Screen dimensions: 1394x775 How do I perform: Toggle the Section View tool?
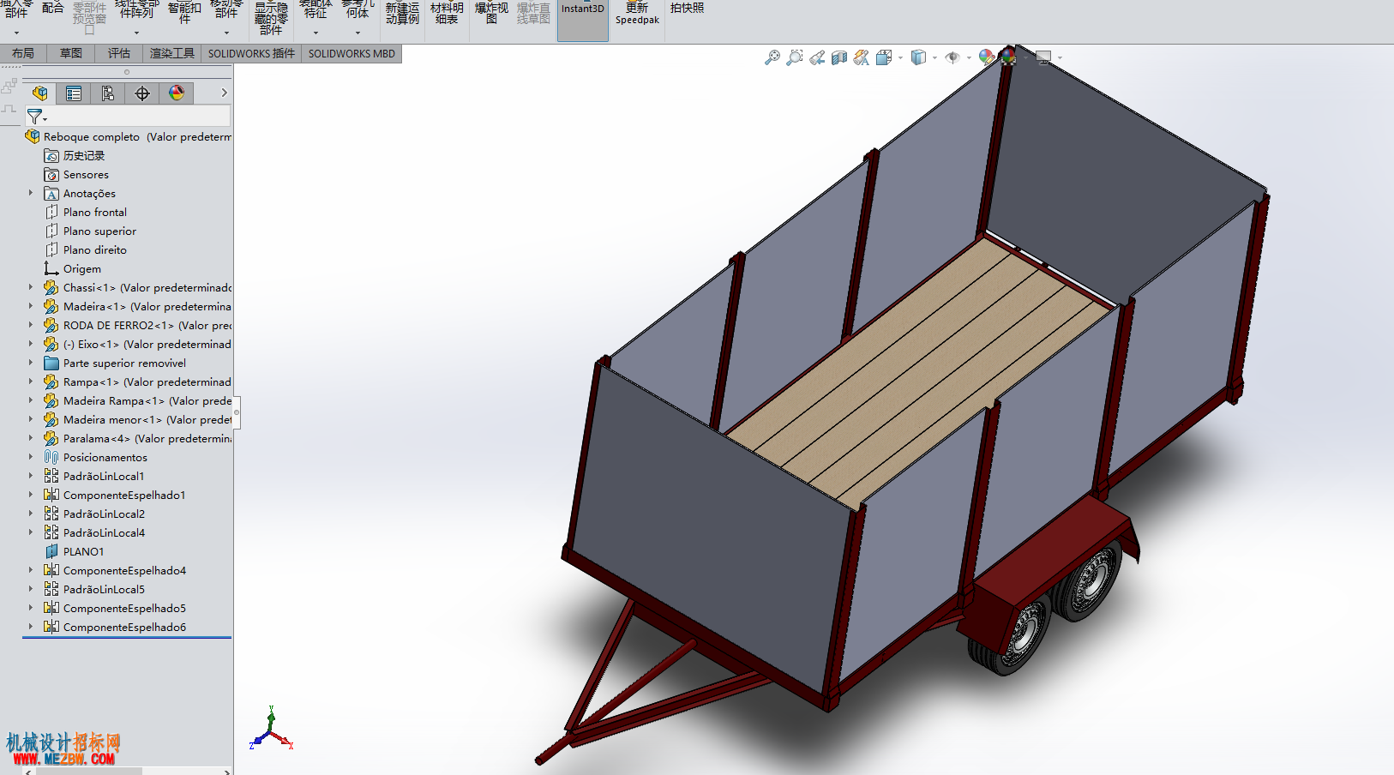click(x=839, y=57)
